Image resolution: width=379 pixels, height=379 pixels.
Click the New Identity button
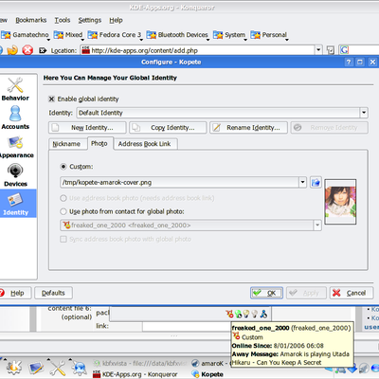87,128
